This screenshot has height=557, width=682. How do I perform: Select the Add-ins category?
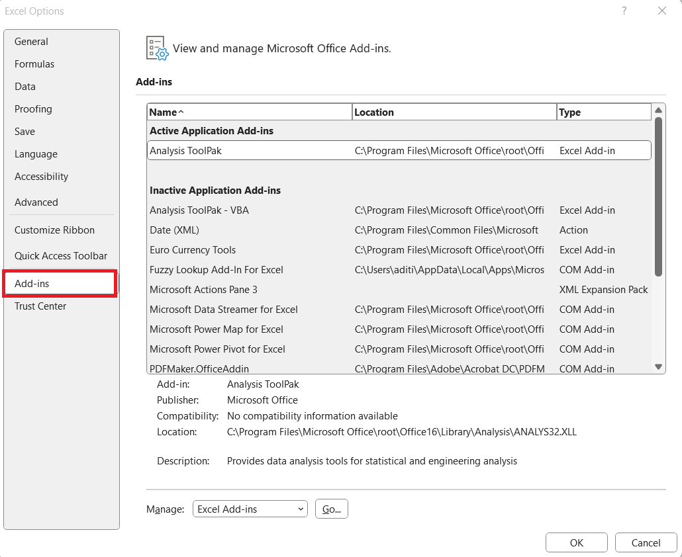[60, 284]
